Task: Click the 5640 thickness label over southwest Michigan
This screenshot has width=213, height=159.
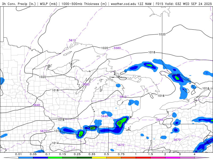Action: tap(104, 116)
